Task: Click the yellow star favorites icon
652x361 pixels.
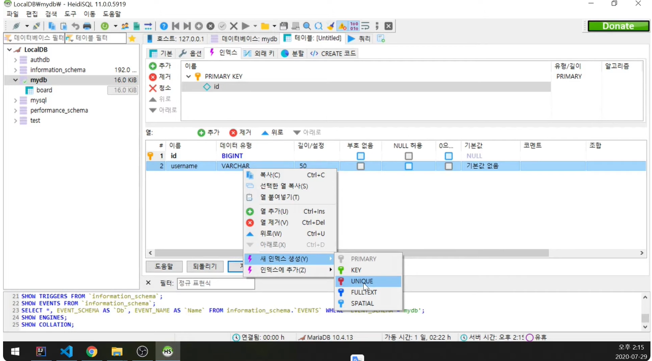Action: pyautogui.click(x=132, y=38)
